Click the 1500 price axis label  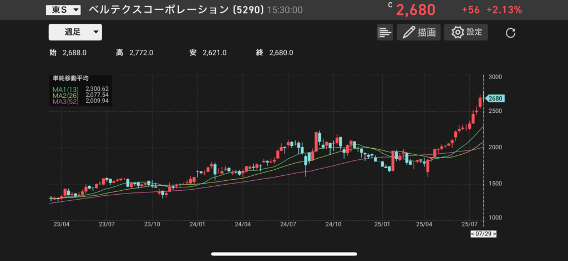tap(494, 184)
